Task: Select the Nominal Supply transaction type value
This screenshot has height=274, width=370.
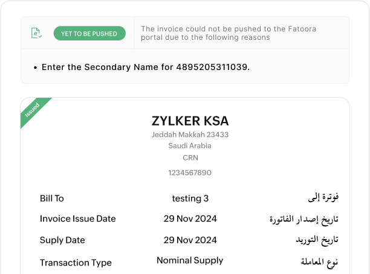Action: click(x=190, y=261)
